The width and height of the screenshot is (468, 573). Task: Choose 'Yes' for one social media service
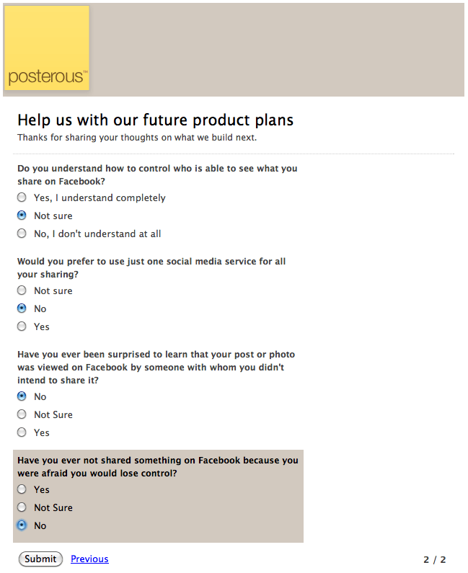(x=22, y=327)
